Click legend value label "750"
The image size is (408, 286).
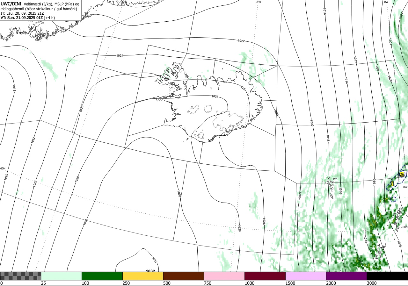(x=208, y=283)
